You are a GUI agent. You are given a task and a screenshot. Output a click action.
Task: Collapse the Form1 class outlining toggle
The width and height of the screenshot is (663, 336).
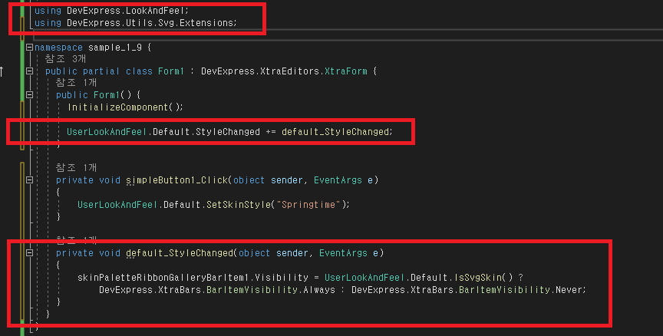(30, 71)
